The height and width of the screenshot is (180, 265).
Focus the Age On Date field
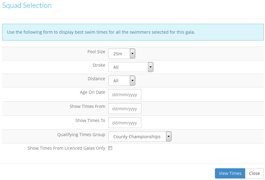click(x=125, y=94)
